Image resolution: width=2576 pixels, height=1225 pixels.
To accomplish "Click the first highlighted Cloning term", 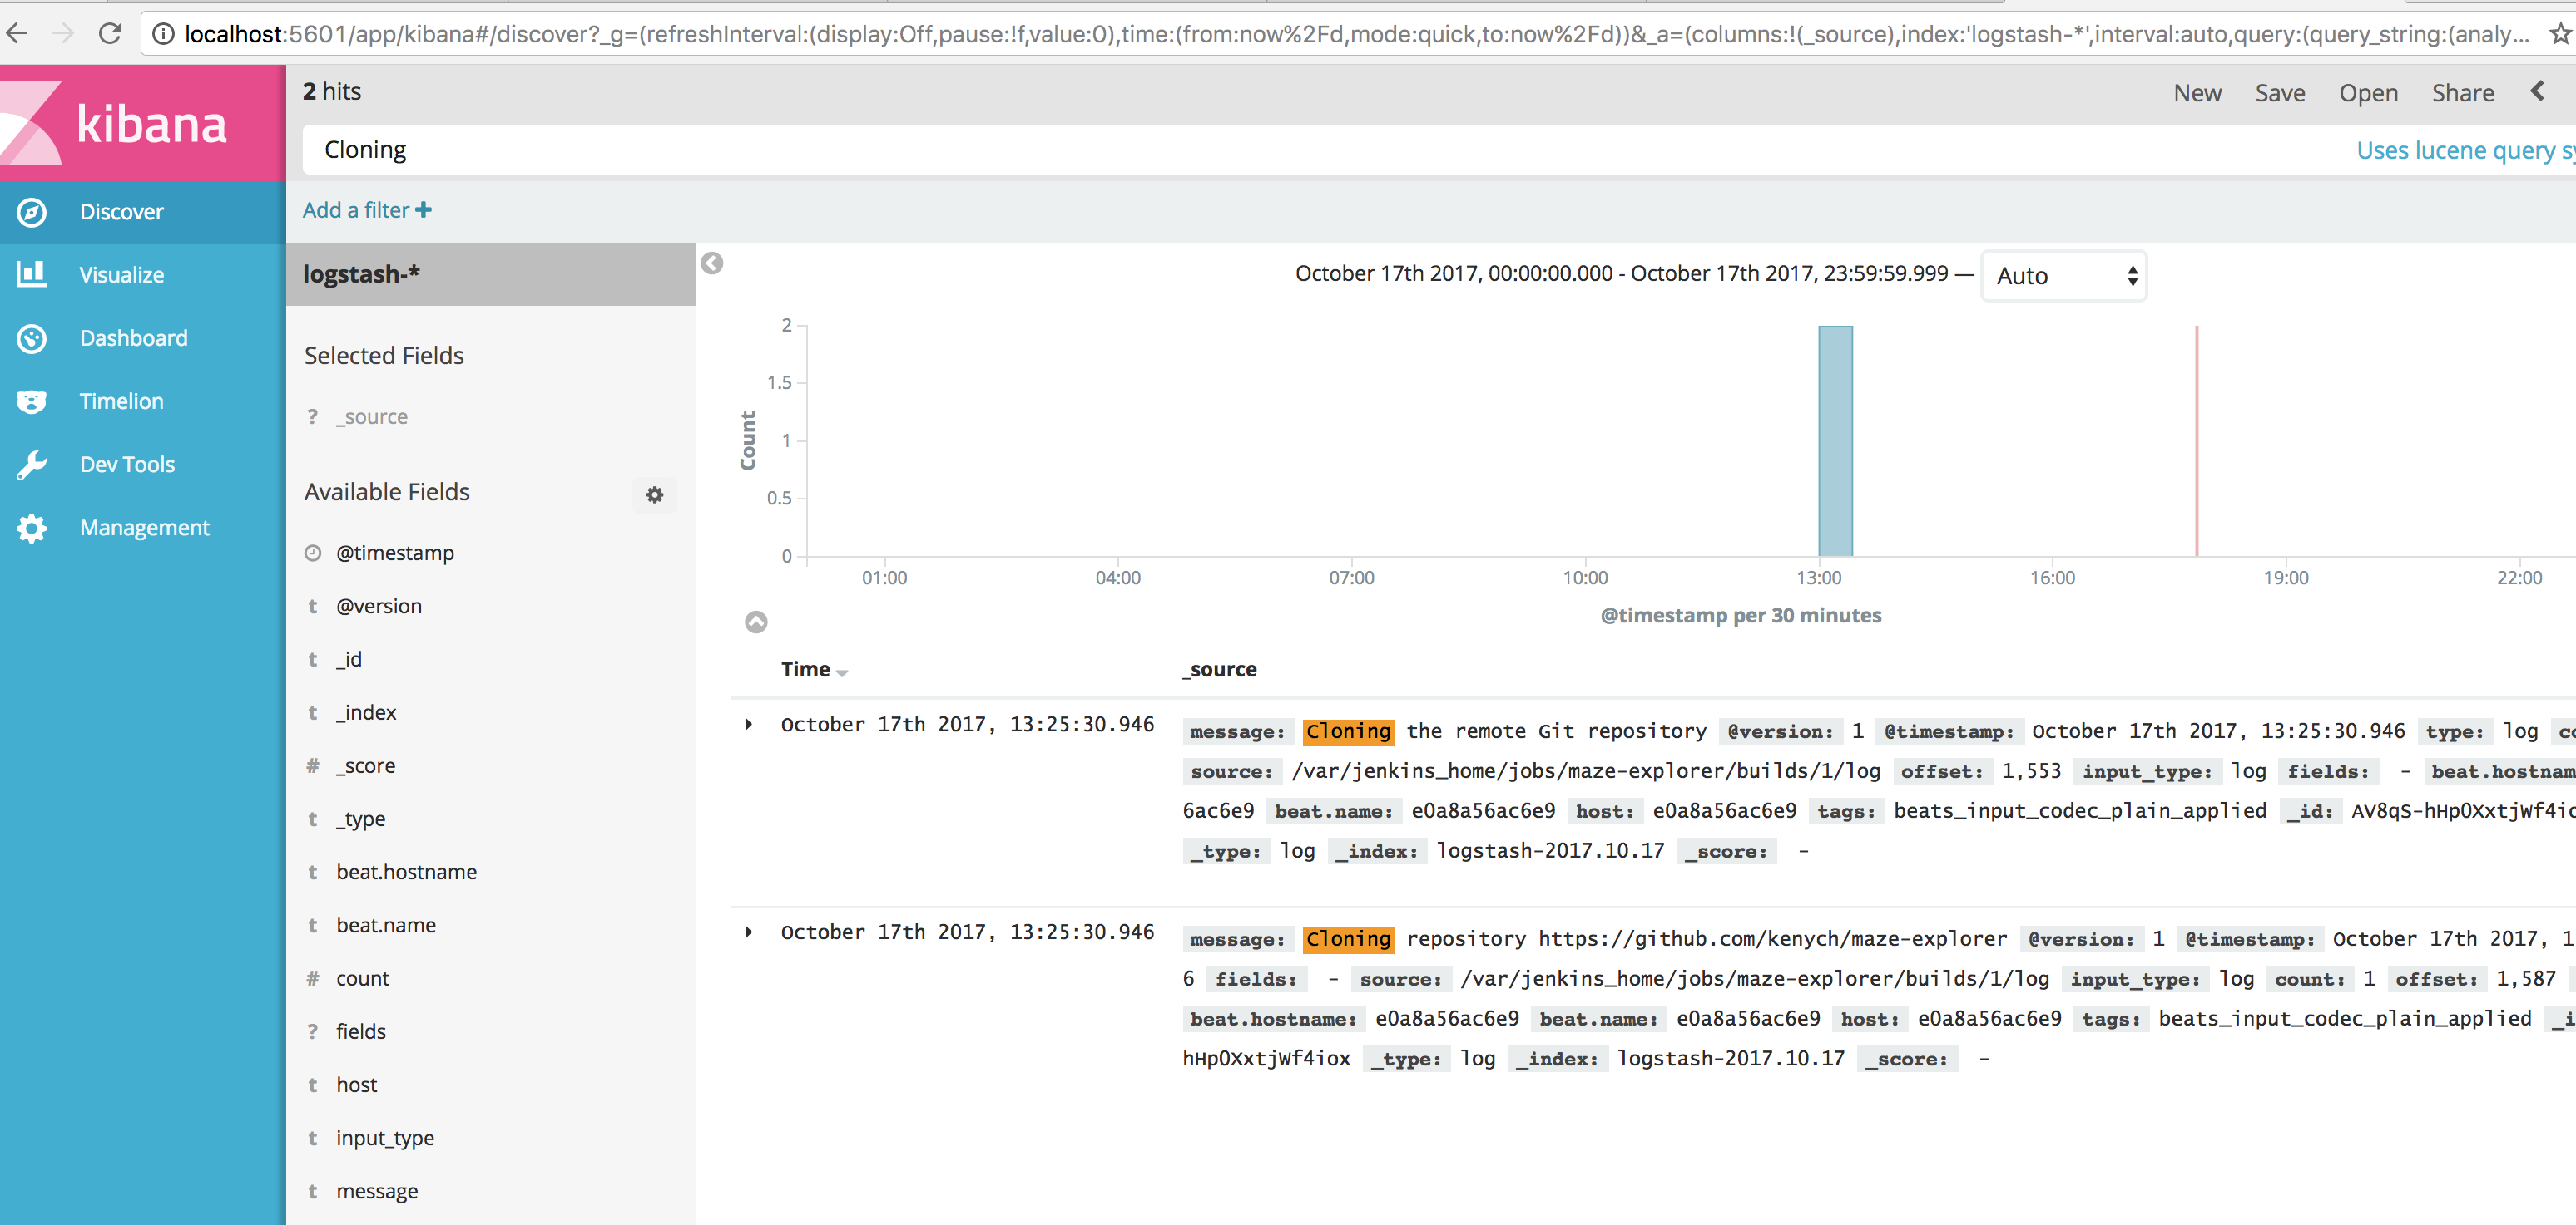I will (x=1348, y=731).
